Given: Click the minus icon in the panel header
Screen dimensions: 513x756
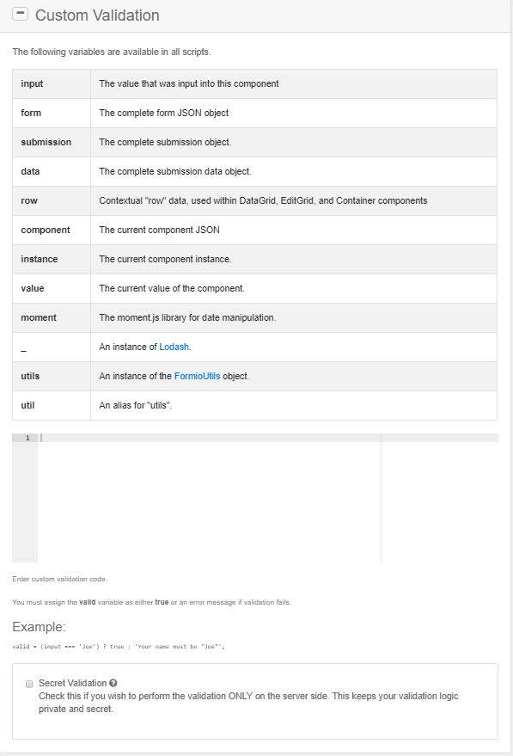Looking at the screenshot, I should (20, 14).
